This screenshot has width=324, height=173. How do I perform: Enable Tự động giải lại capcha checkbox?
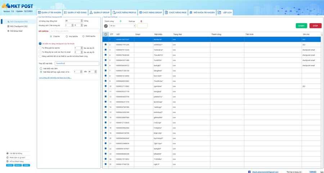pyautogui.click(x=40, y=48)
